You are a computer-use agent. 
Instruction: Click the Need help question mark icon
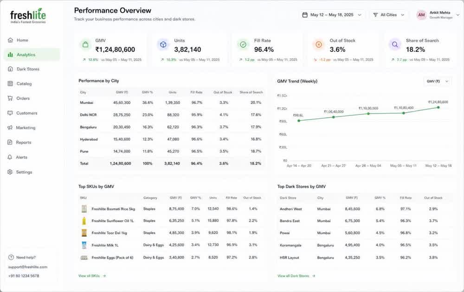(11, 257)
